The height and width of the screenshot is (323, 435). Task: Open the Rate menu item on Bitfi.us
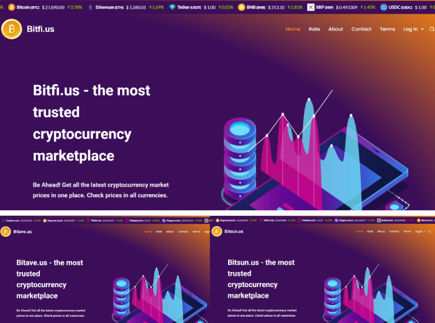[x=314, y=29]
